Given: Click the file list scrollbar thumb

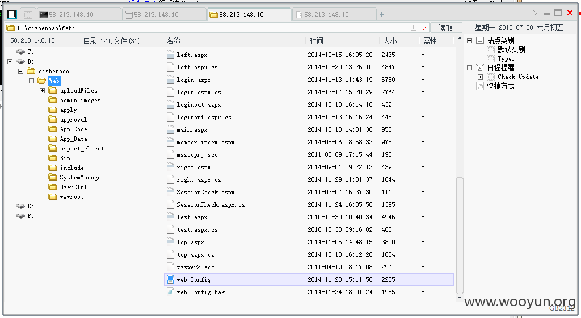Looking at the screenshot, I should pos(460,236).
